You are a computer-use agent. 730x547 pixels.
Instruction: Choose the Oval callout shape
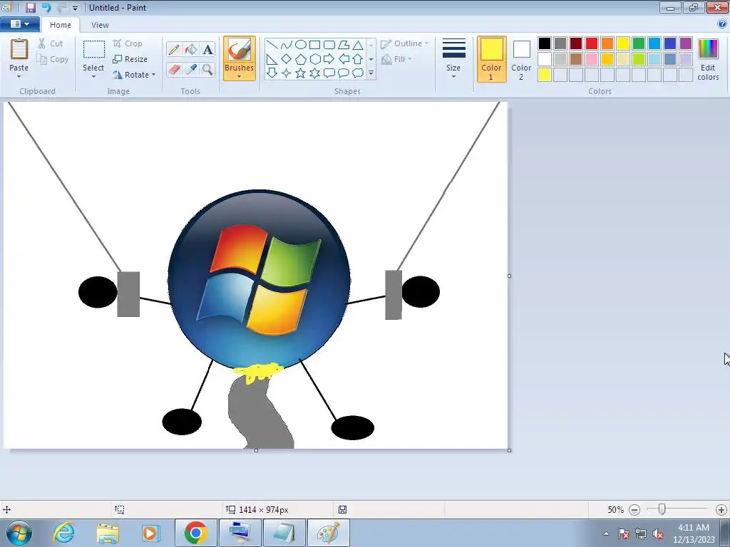(x=344, y=73)
